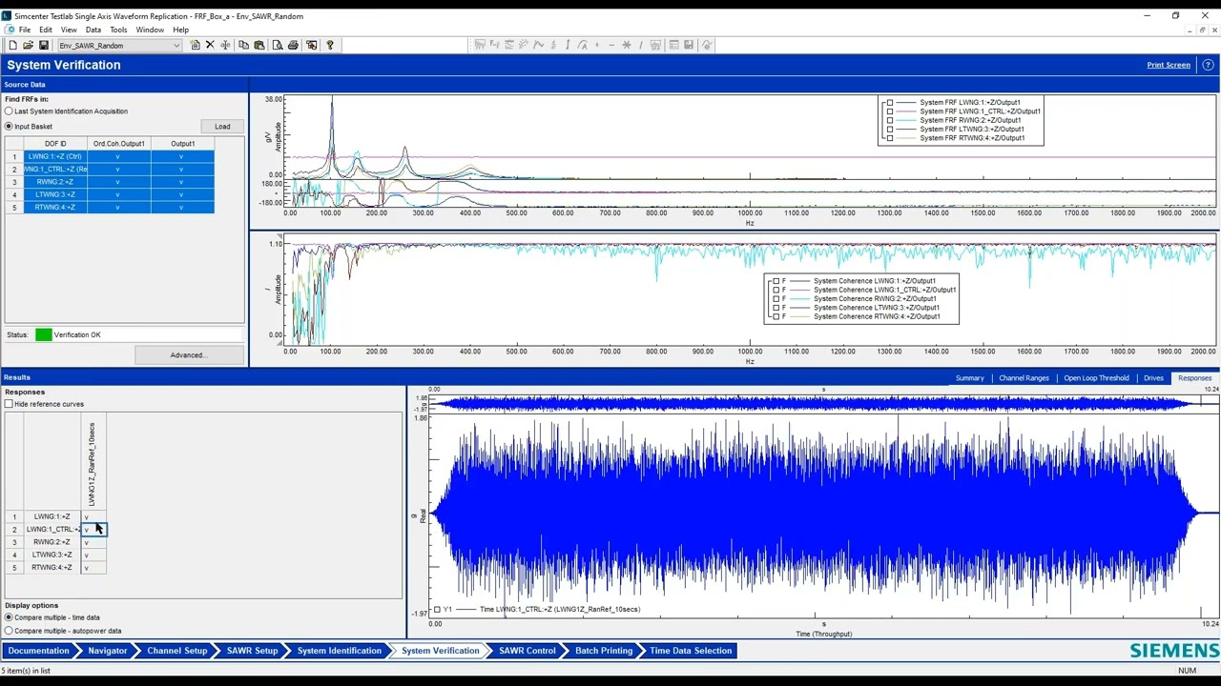Viewport: 1221px width, 686px height.
Task: Open the Help menu
Action: pyautogui.click(x=180, y=30)
